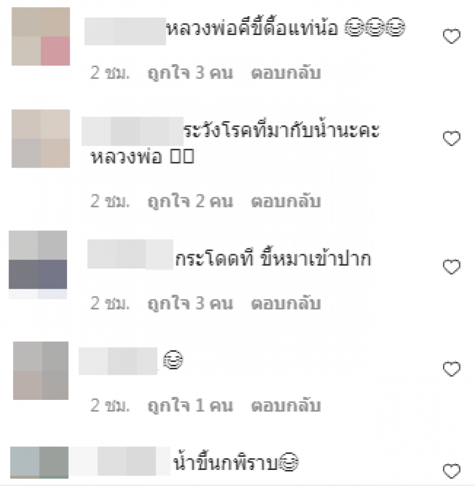Reply to the ระวังโรคที่มากับน้ำ comment
The image size is (475, 486).
pyautogui.click(x=286, y=201)
